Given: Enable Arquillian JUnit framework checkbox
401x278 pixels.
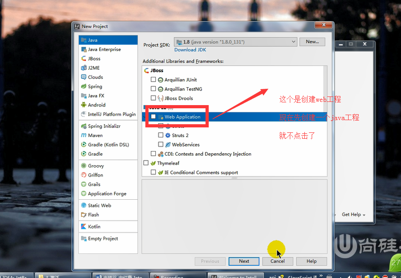Looking at the screenshot, I should (x=153, y=79).
